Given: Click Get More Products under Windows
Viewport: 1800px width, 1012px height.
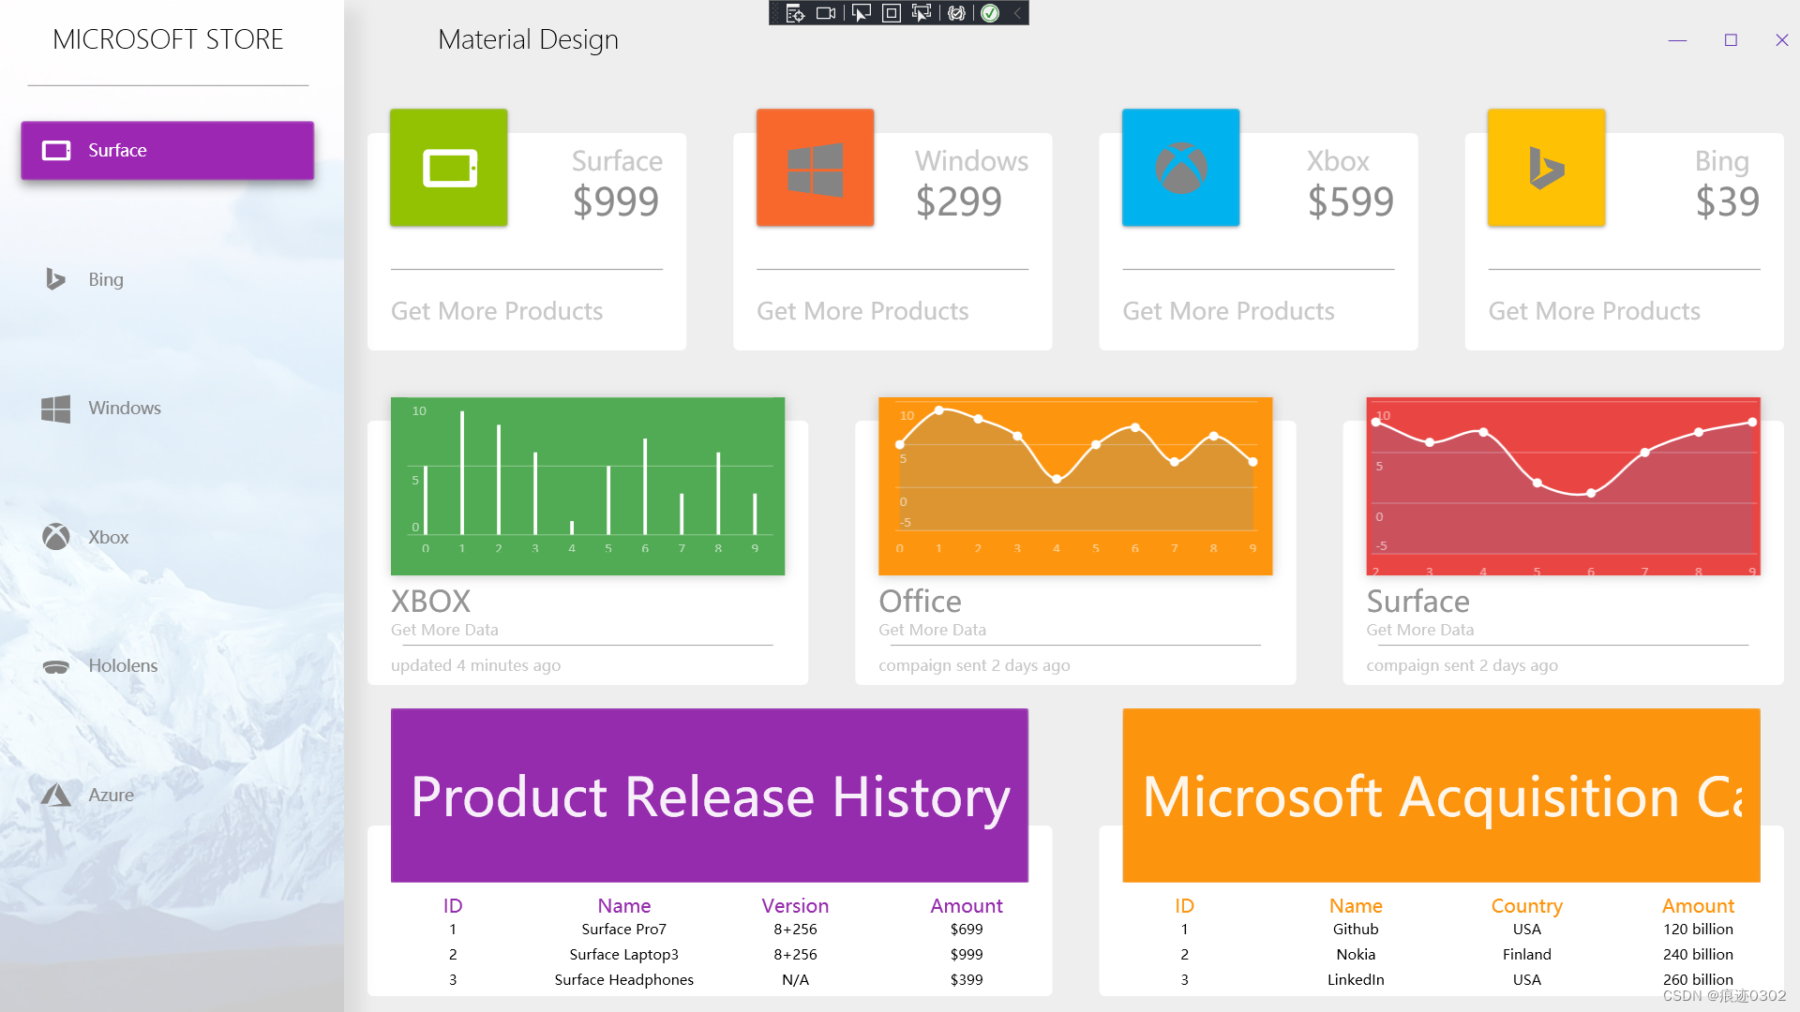Looking at the screenshot, I should click(862, 311).
